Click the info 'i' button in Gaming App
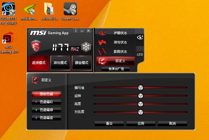This screenshot has height=140, width=209. 76,31
